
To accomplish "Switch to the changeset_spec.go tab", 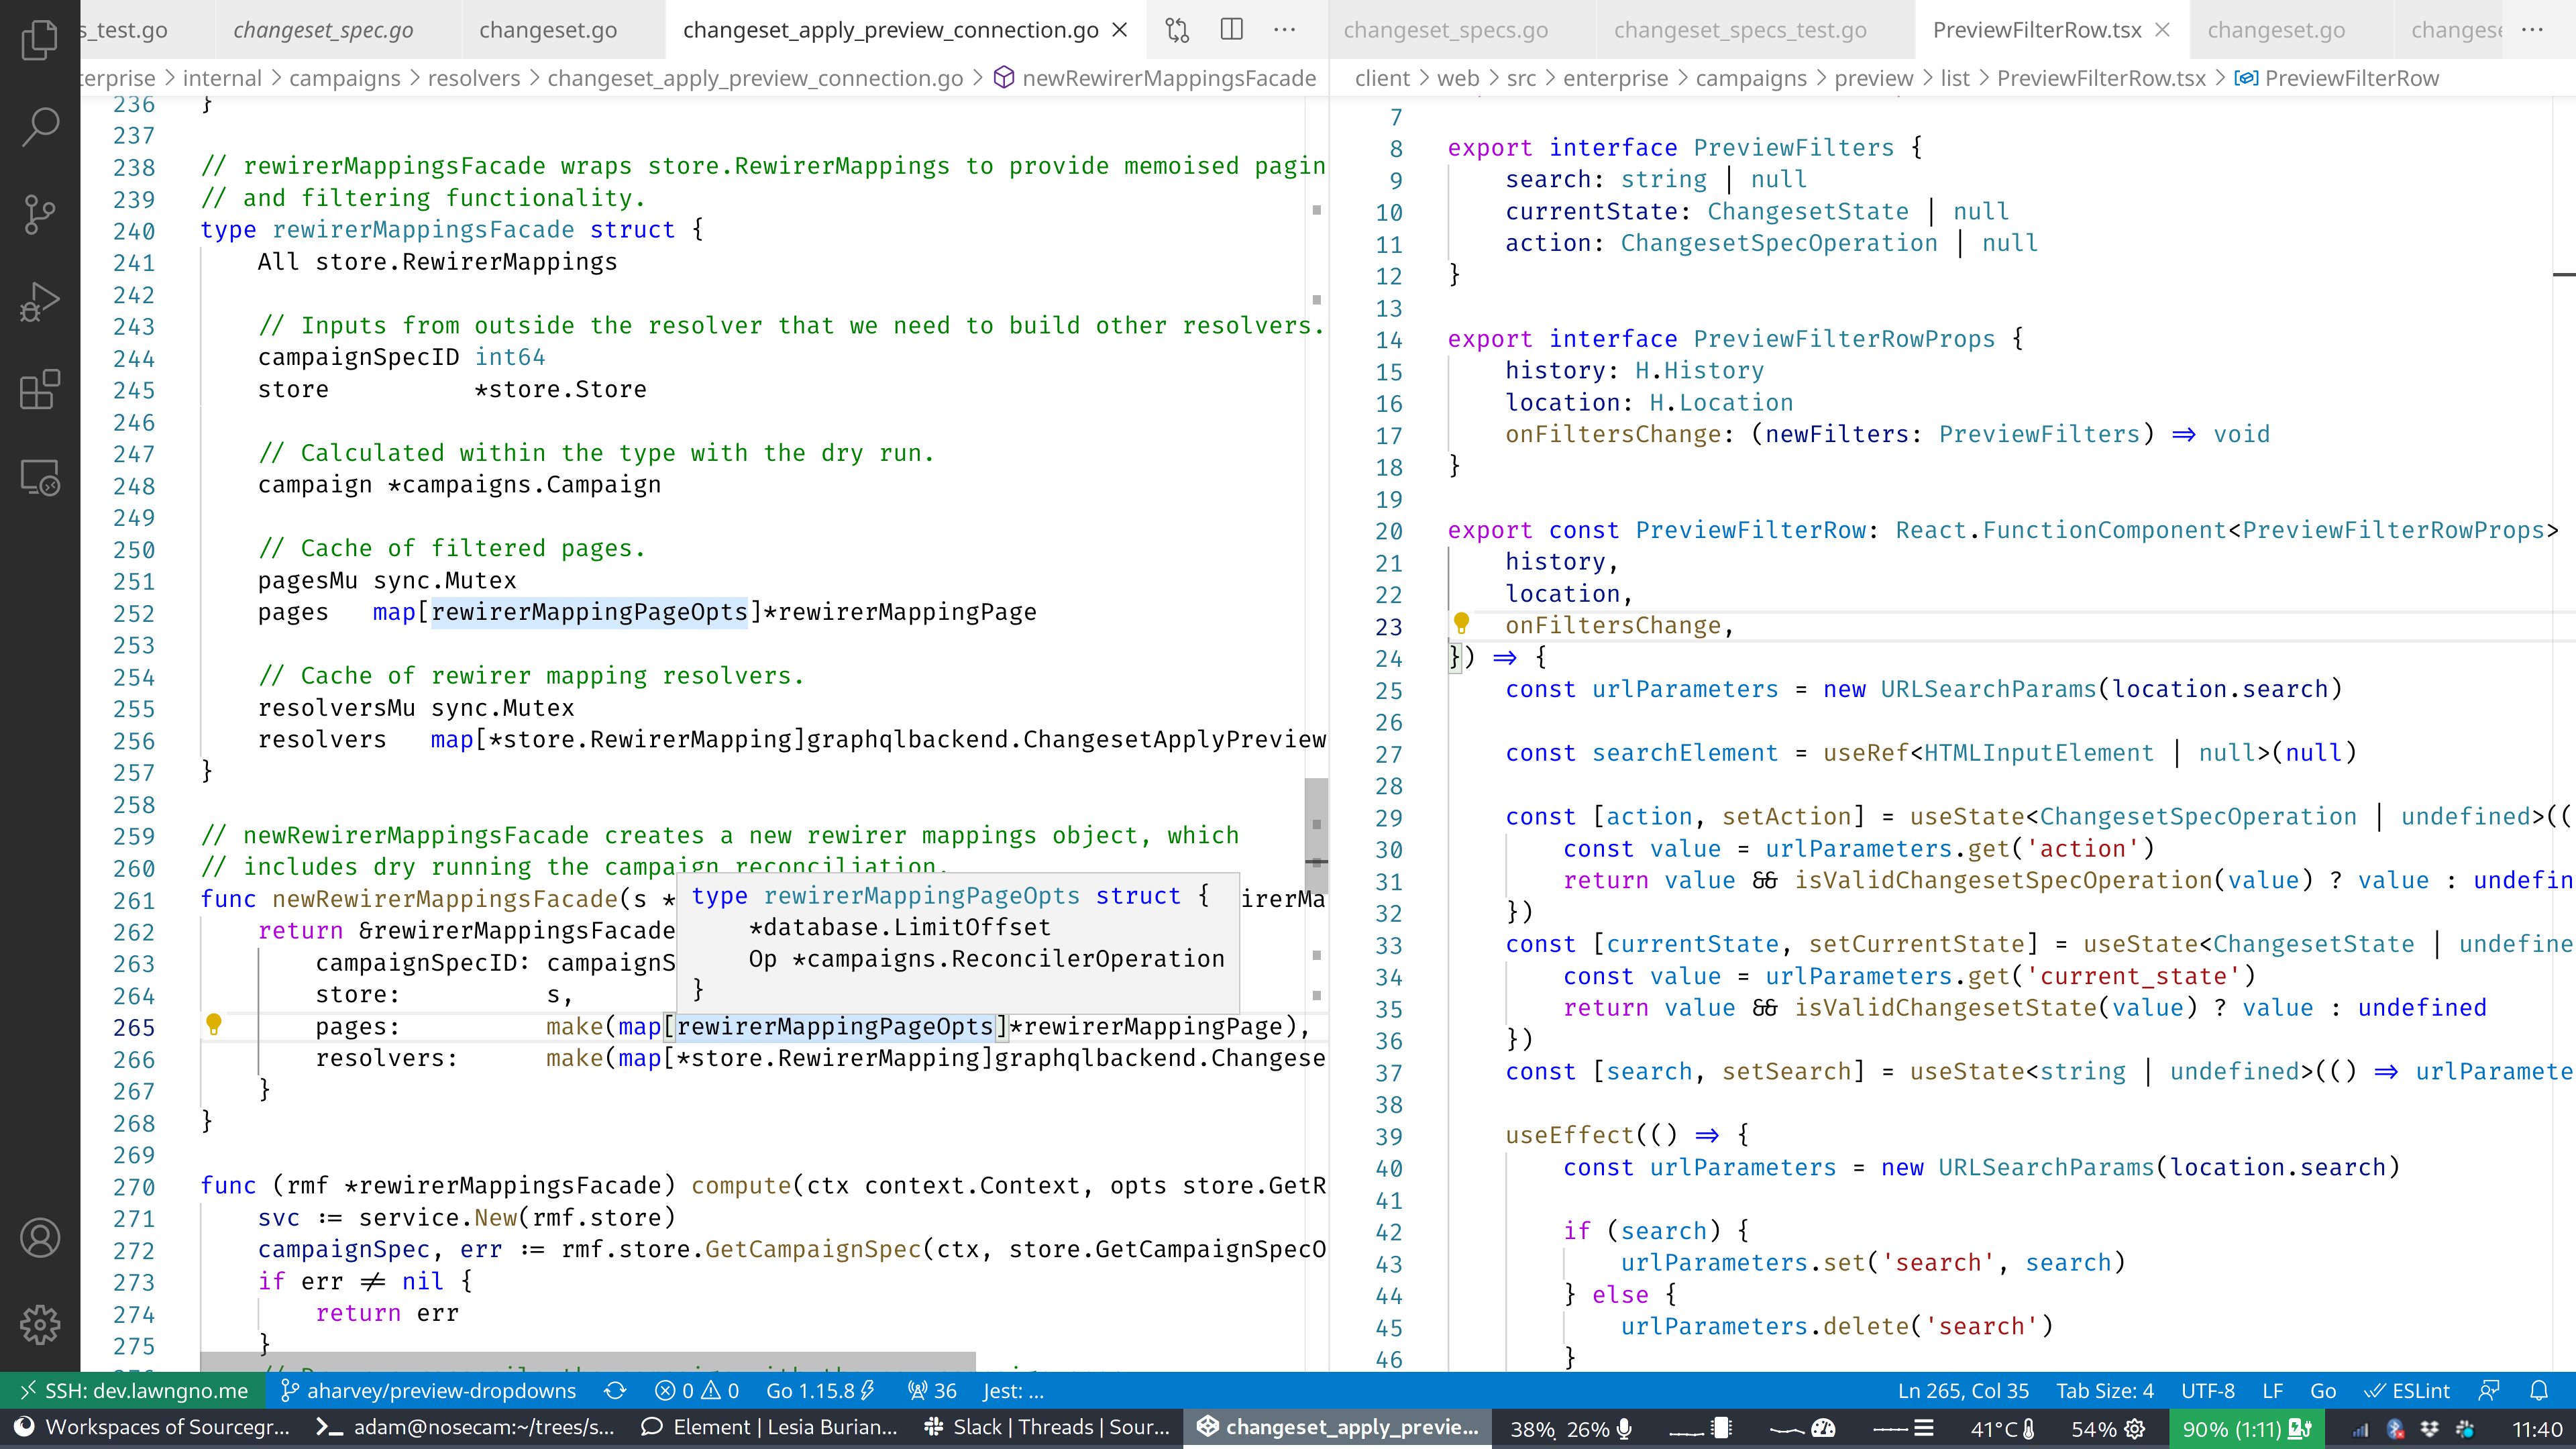I will pyautogui.click(x=323, y=30).
